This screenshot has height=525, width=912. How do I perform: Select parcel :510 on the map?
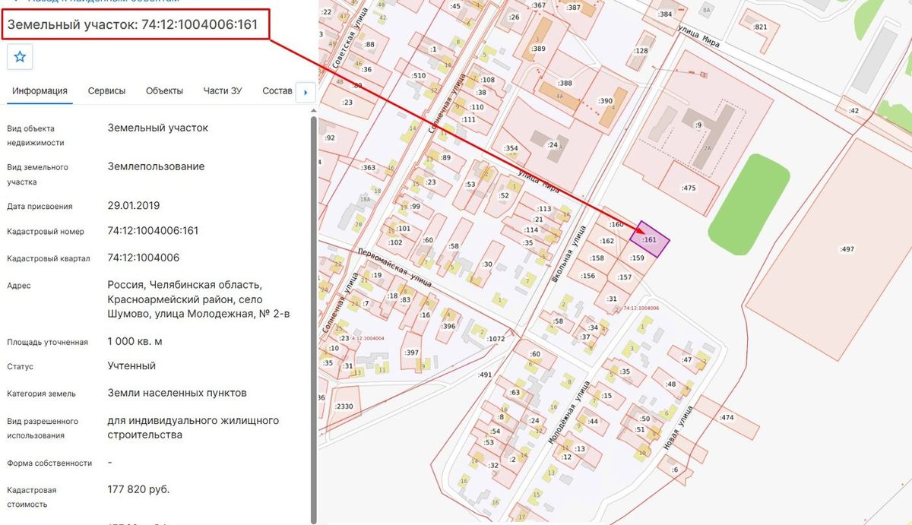(x=418, y=76)
